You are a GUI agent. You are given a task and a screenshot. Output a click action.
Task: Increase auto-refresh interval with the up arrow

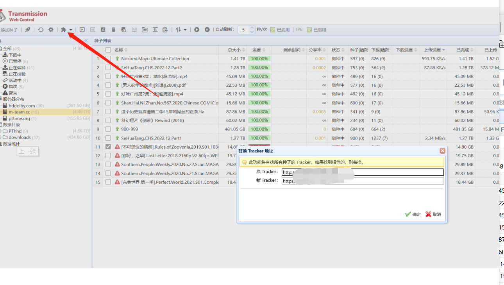pos(252,28)
